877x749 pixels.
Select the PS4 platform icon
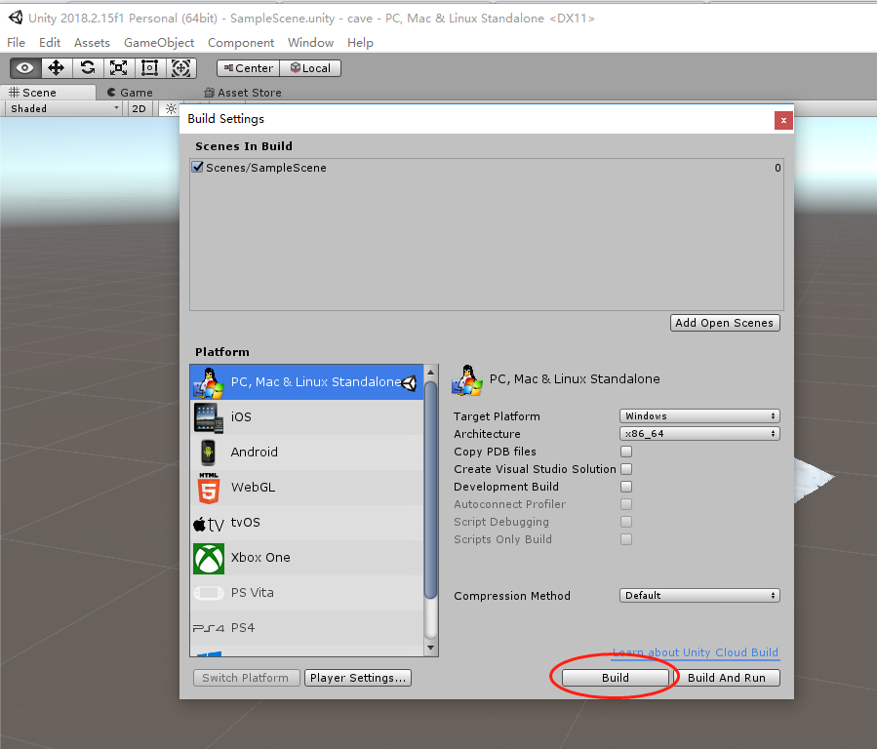(x=209, y=628)
